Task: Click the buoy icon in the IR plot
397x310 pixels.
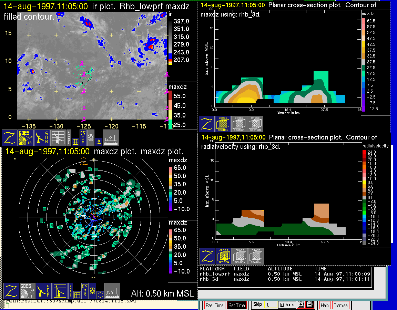Action: (98, 141)
